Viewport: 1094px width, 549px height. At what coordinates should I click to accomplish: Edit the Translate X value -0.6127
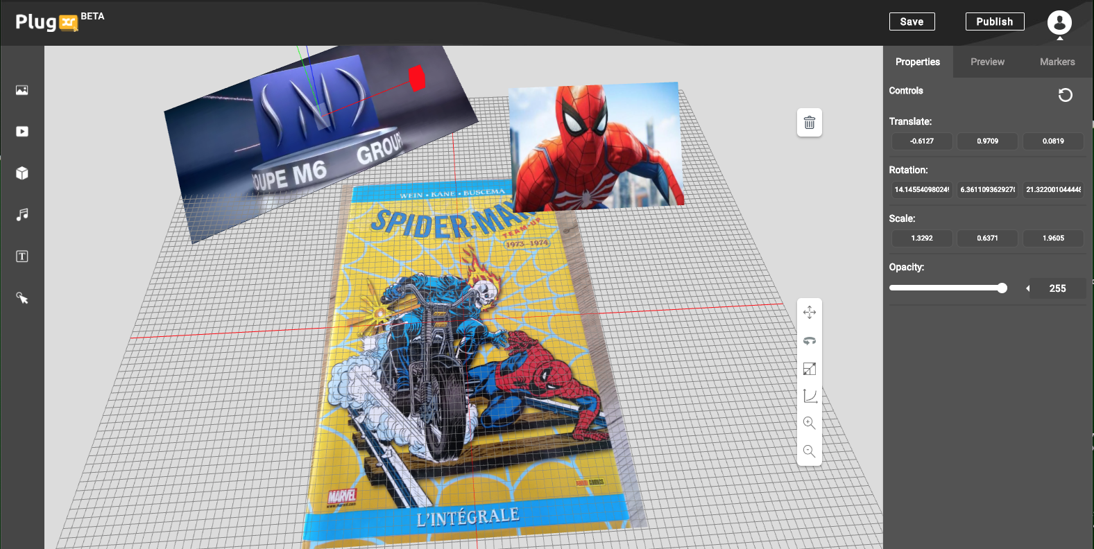(x=922, y=141)
